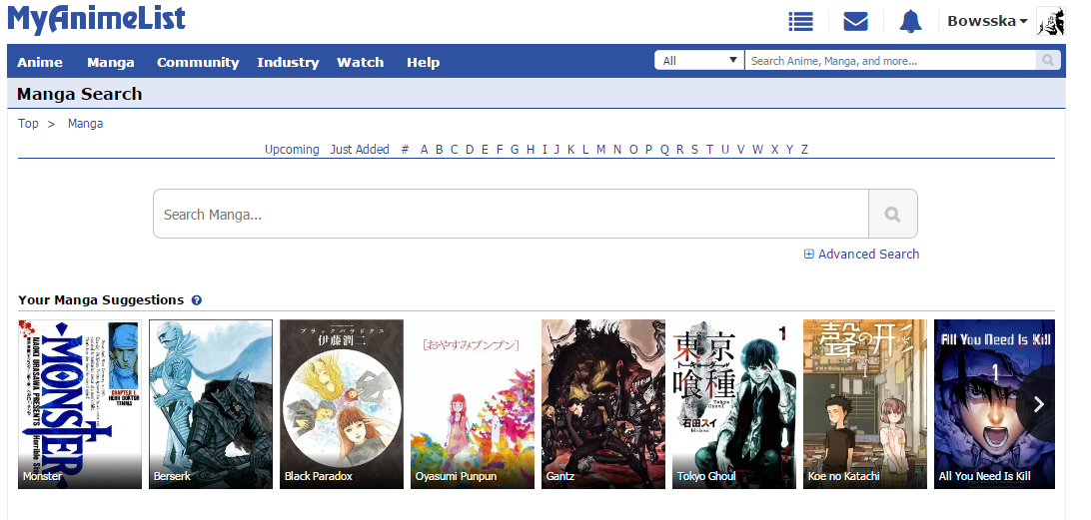The height and width of the screenshot is (520, 1091).
Task: Open the Gantz manga cover
Action: [x=603, y=404]
